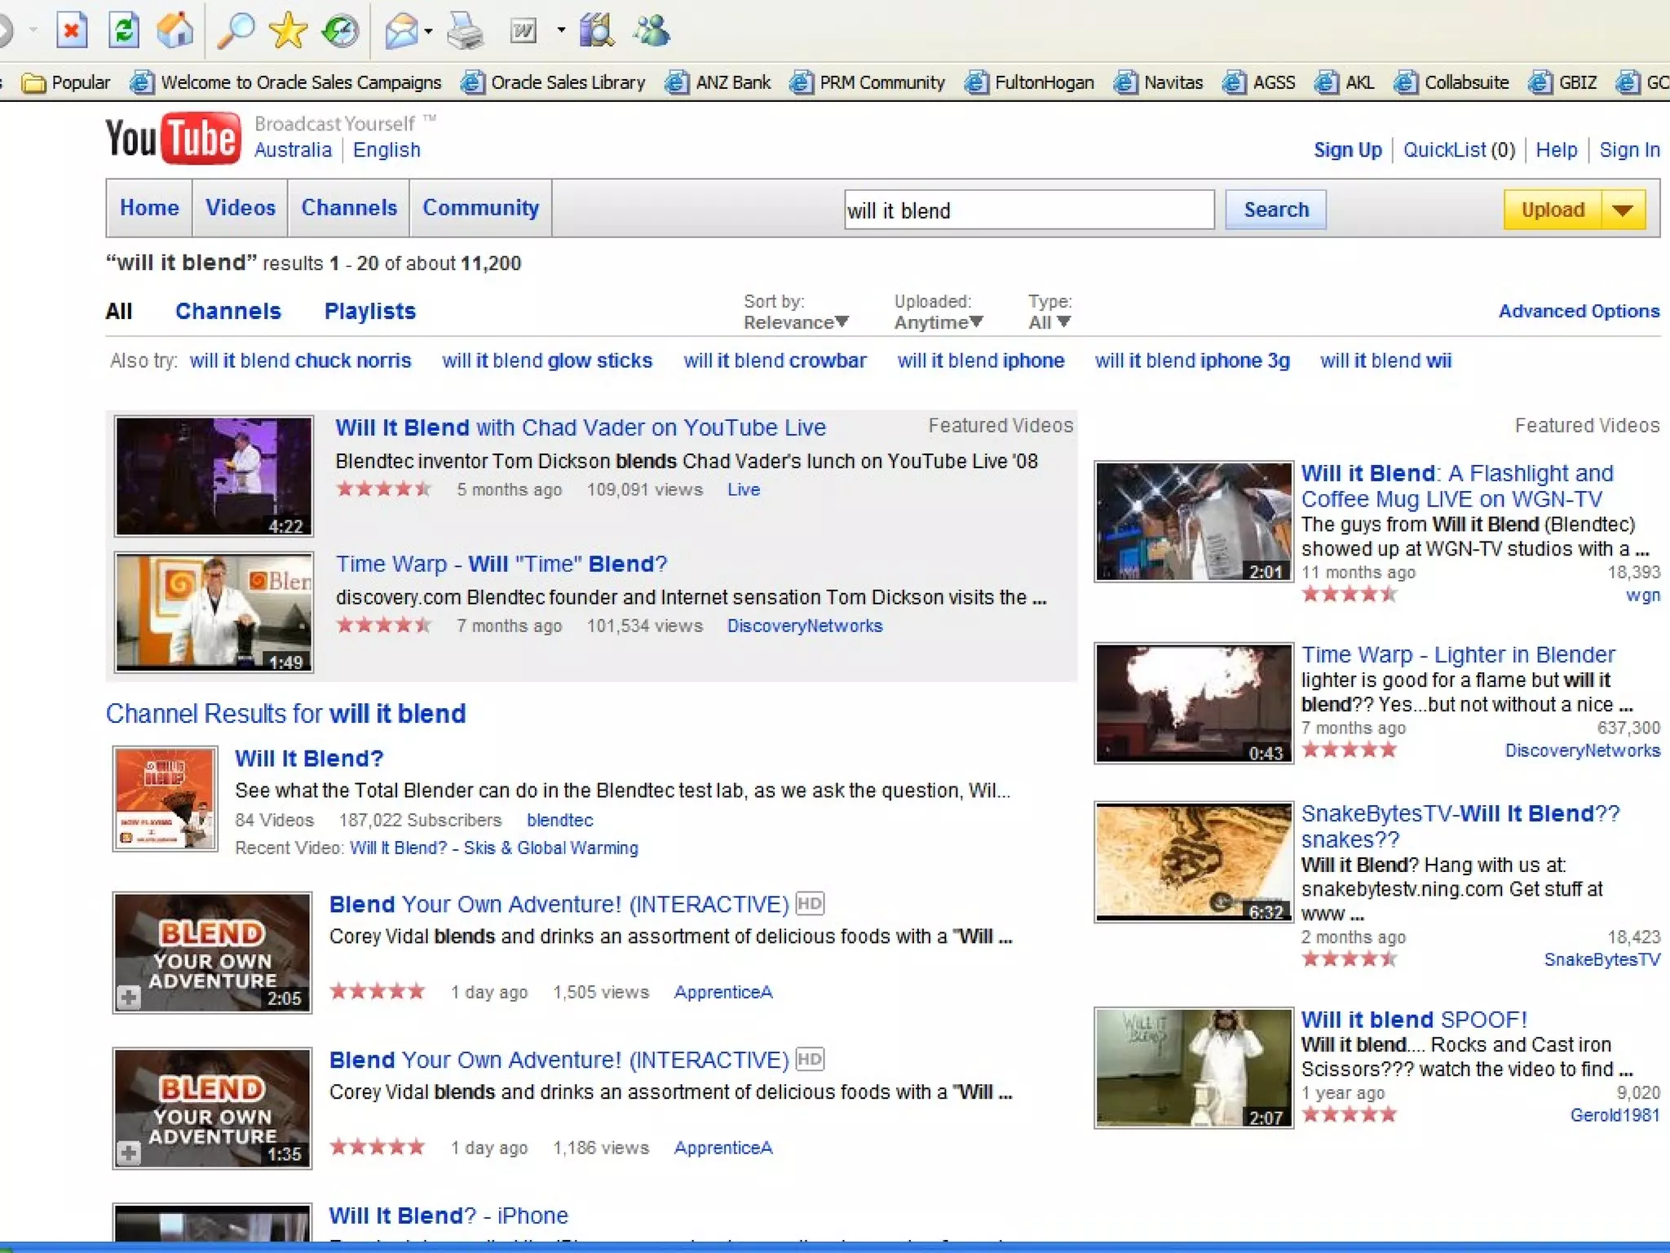Open the Type All filter dropdown
This screenshot has height=1253, width=1670.
point(1049,322)
